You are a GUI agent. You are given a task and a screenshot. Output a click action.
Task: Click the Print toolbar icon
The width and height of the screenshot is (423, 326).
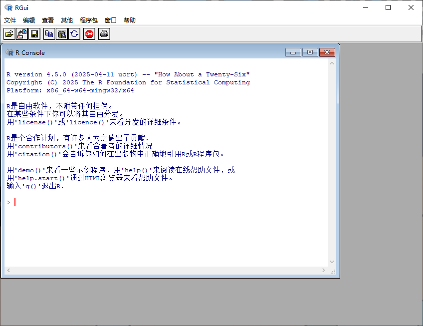(x=104, y=34)
